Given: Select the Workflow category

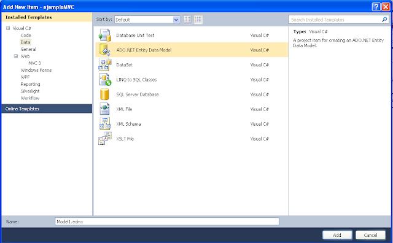Looking at the screenshot, I should click(x=30, y=98).
